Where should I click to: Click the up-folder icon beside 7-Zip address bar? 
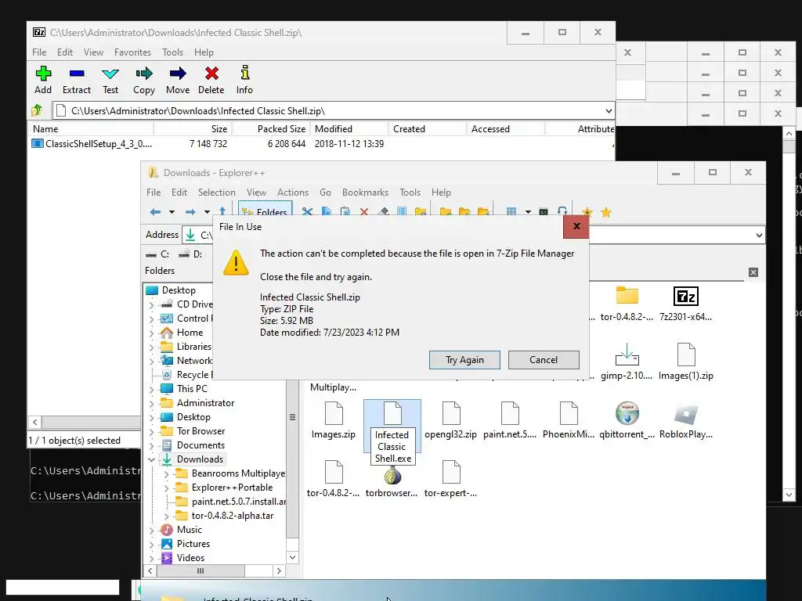pos(37,110)
